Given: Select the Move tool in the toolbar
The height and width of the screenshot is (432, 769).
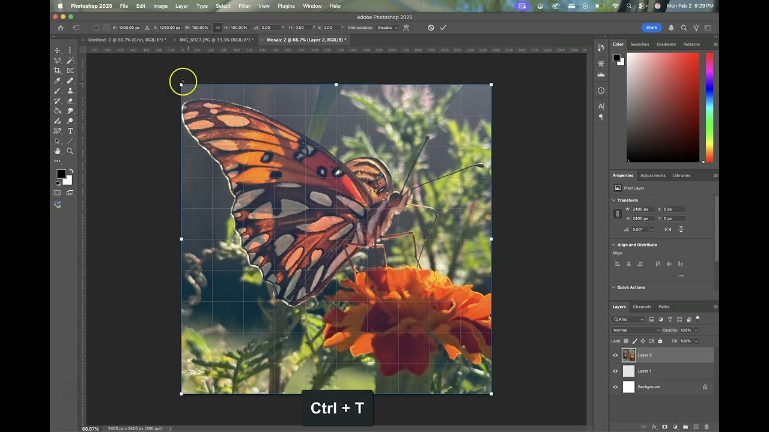Looking at the screenshot, I should tap(57, 50).
